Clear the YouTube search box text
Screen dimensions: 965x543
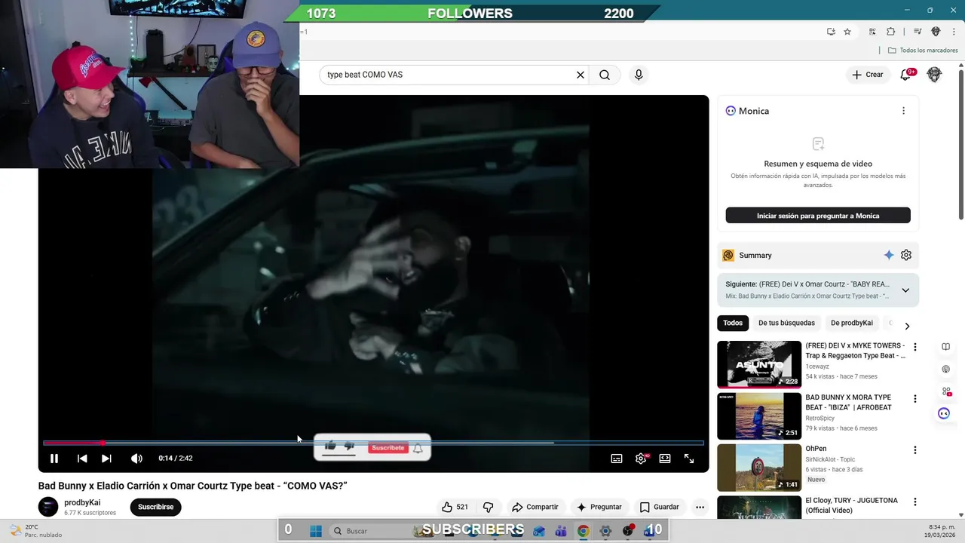point(581,75)
